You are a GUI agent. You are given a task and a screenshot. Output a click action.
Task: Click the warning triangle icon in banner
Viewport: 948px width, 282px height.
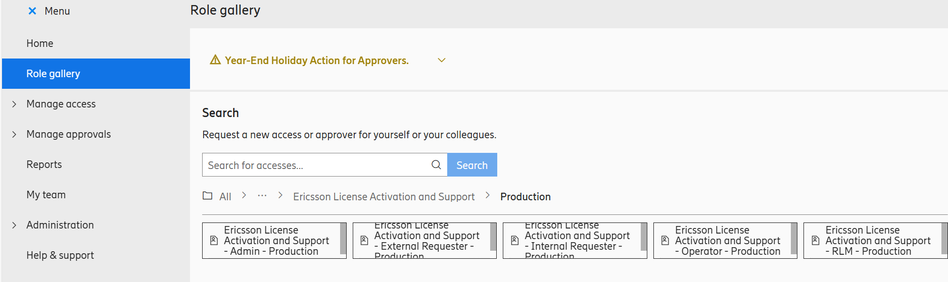pos(215,60)
